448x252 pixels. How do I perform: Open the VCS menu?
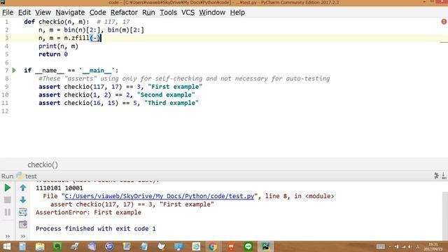[x=188, y=13]
